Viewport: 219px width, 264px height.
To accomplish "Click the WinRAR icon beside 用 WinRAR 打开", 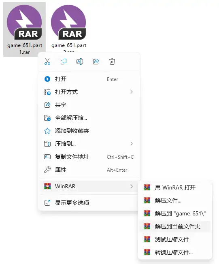I will [147, 187].
